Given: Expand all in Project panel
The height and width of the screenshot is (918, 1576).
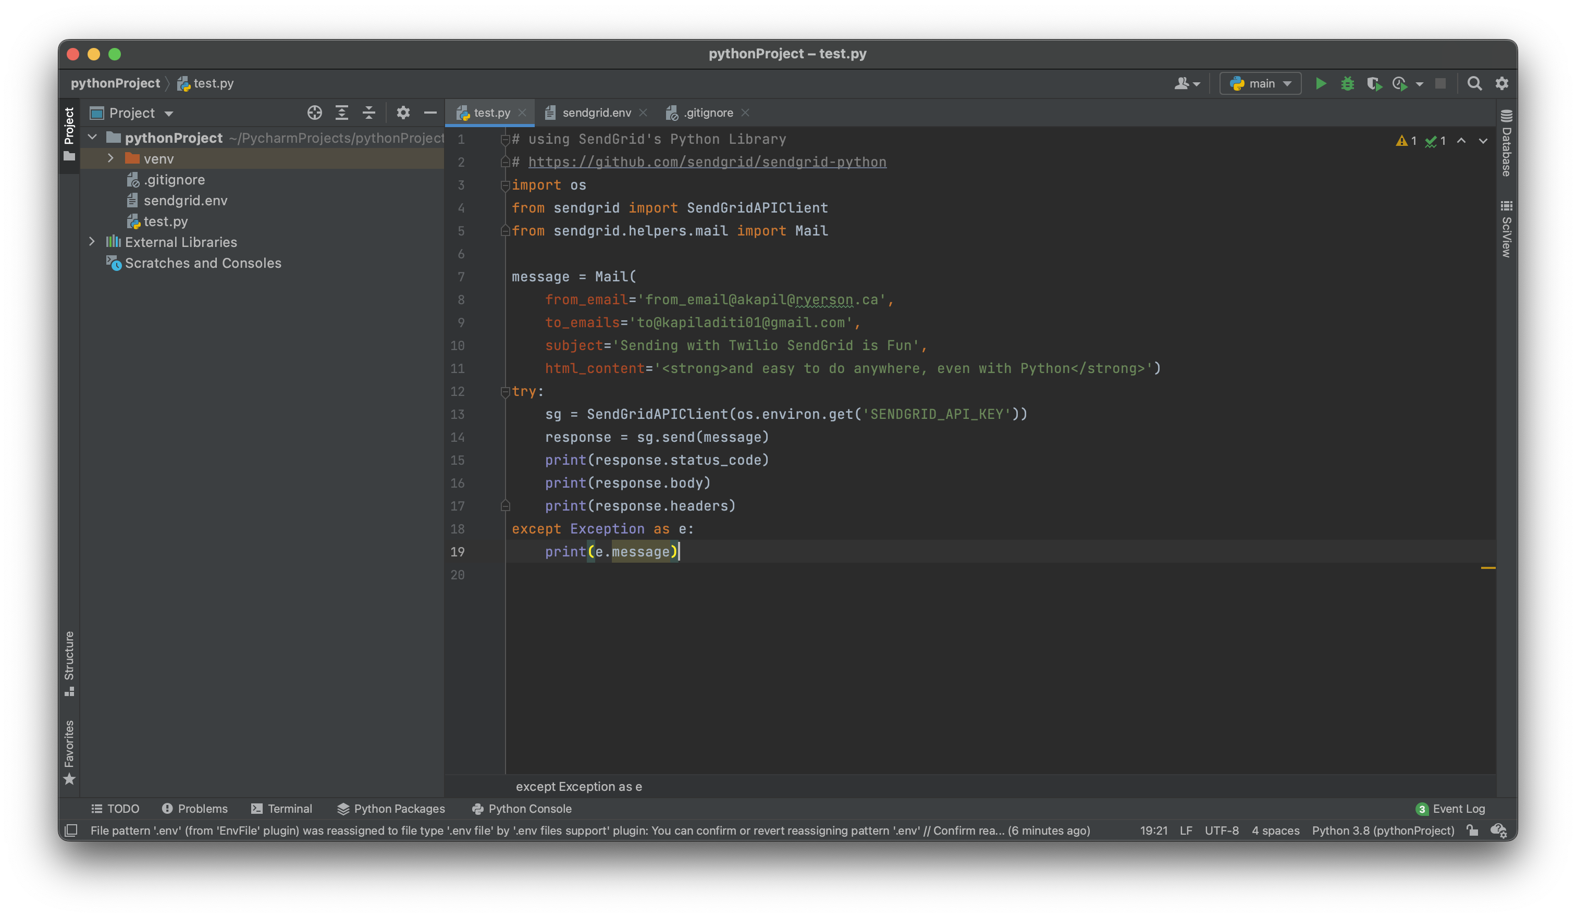Looking at the screenshot, I should (341, 113).
